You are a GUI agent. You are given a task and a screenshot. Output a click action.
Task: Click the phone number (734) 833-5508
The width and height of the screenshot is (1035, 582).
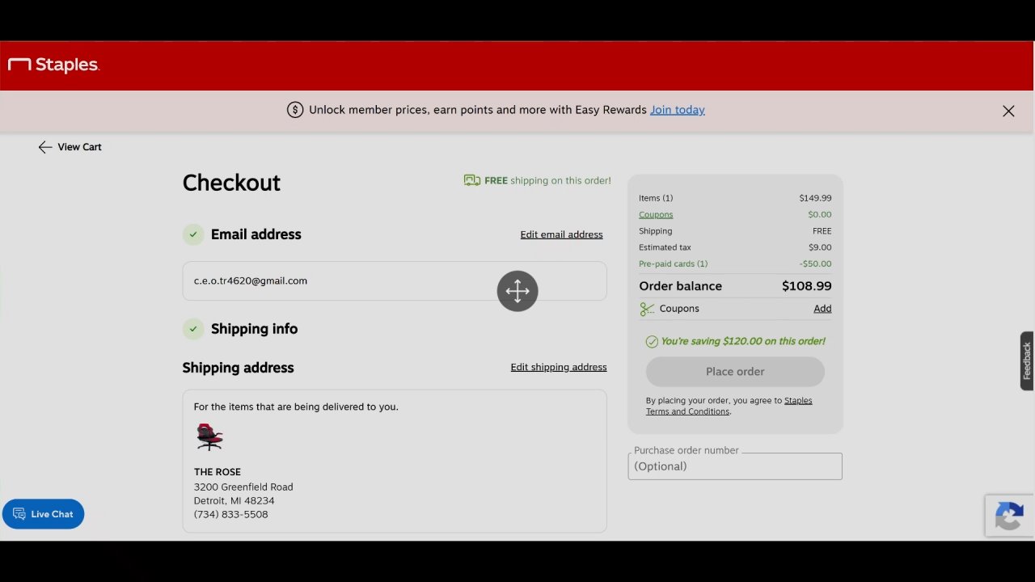pos(230,515)
